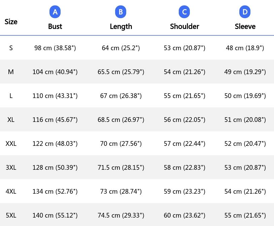
Task: Click the Size column header
Action: (x=11, y=22)
